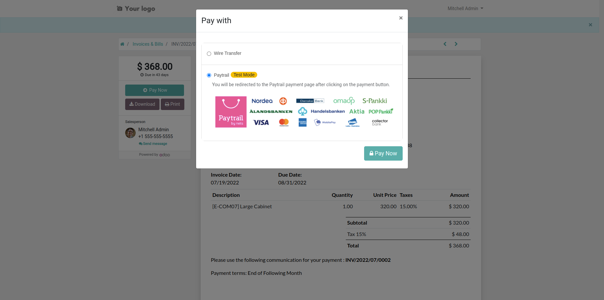Screen dimensions: 604x300
Task: Click the Your logo header image
Action: point(136,8)
